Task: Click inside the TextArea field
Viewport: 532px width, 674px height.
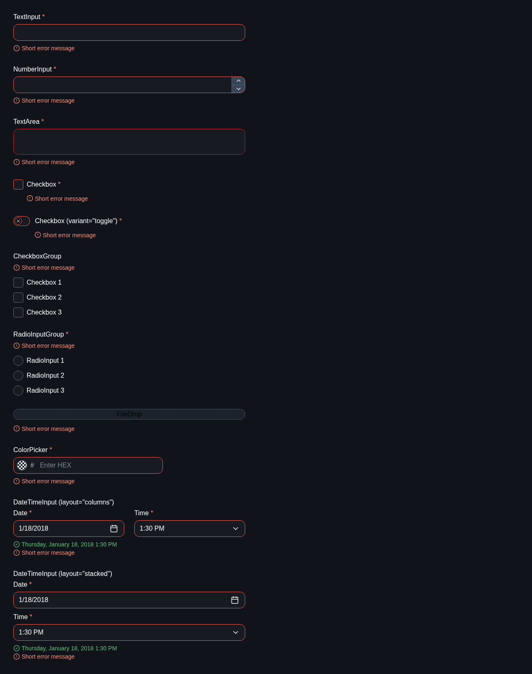Action: 129,142
